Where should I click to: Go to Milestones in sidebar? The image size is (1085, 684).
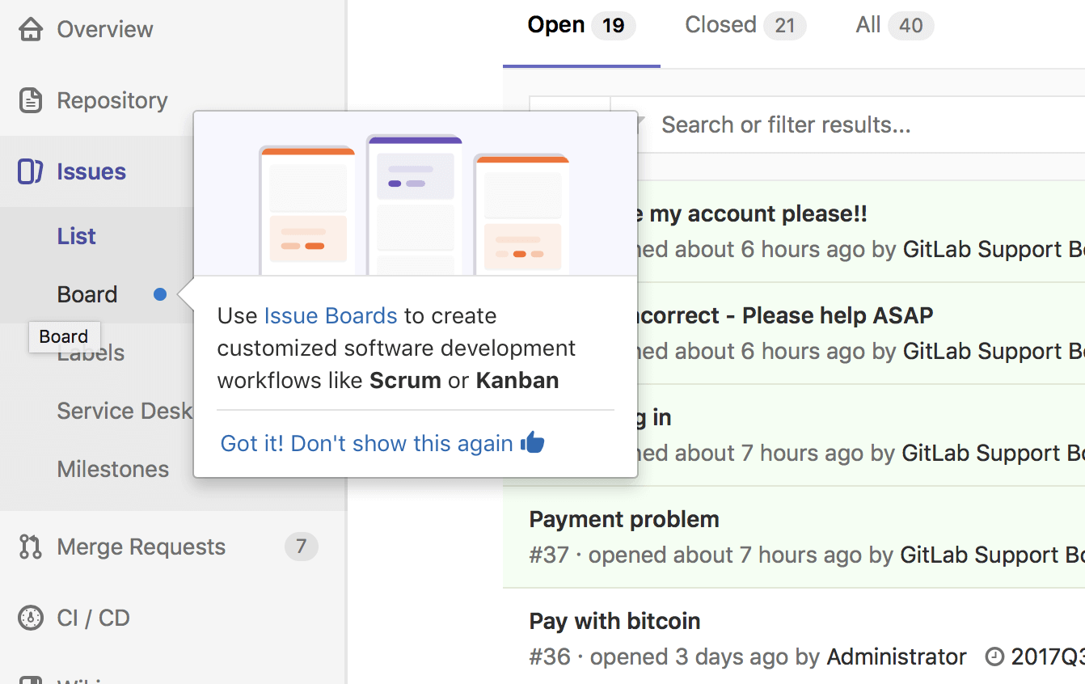113,469
